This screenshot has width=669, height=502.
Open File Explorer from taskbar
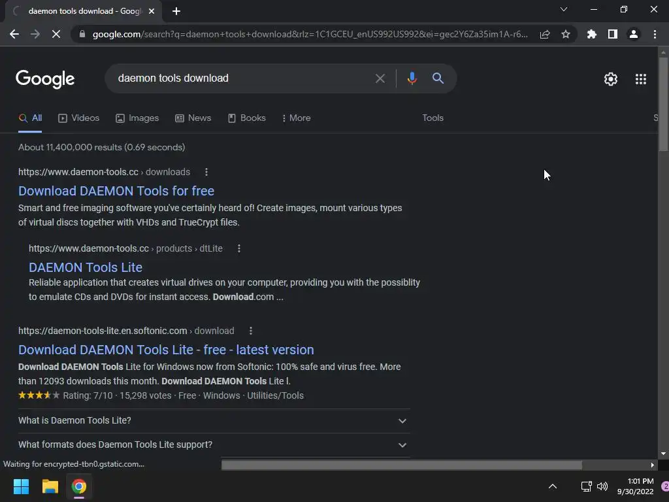coord(50,486)
